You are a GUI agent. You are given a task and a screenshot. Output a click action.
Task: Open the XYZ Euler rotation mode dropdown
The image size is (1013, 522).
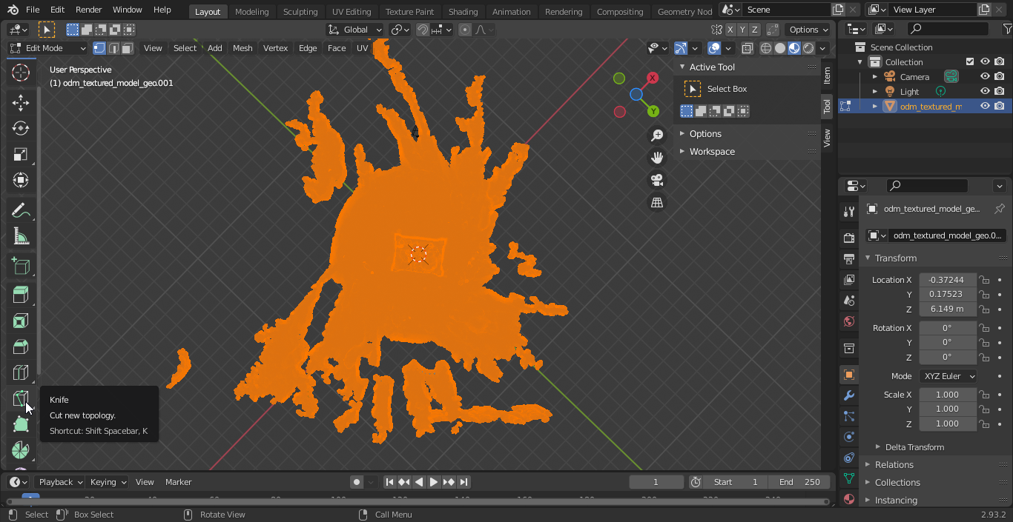point(948,376)
